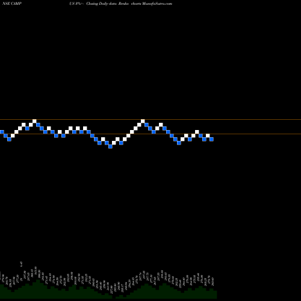The width and height of the screenshot is (301, 301).
Task: Click the Renko charts label
Action: click(130, 4)
